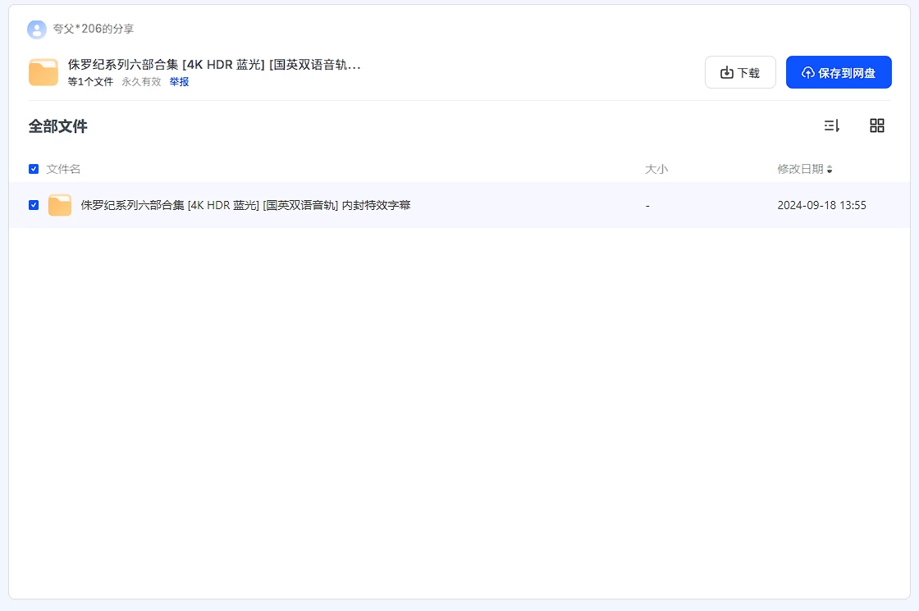Screen dimensions: 919x611
Task: Select the 全部文件 breadcrumb heading
Action: pos(57,126)
